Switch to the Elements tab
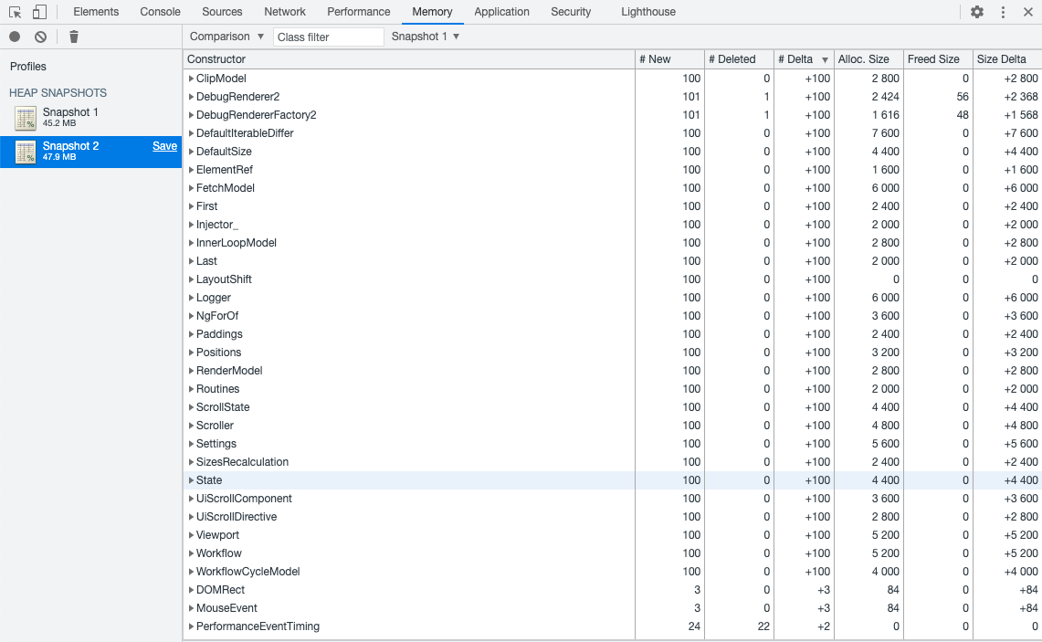 click(x=96, y=12)
